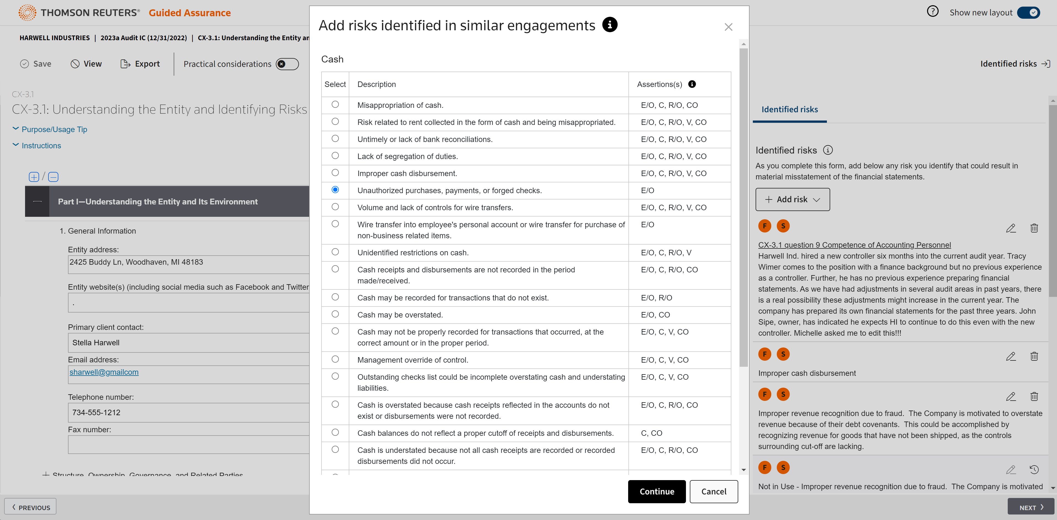Image resolution: width=1057 pixels, height=520 pixels.
Task: Click the Export toolbar item
Action: [140, 64]
